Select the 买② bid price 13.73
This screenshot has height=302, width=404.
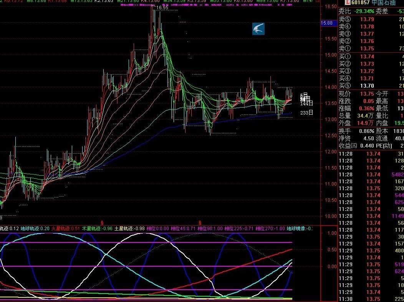point(367,64)
